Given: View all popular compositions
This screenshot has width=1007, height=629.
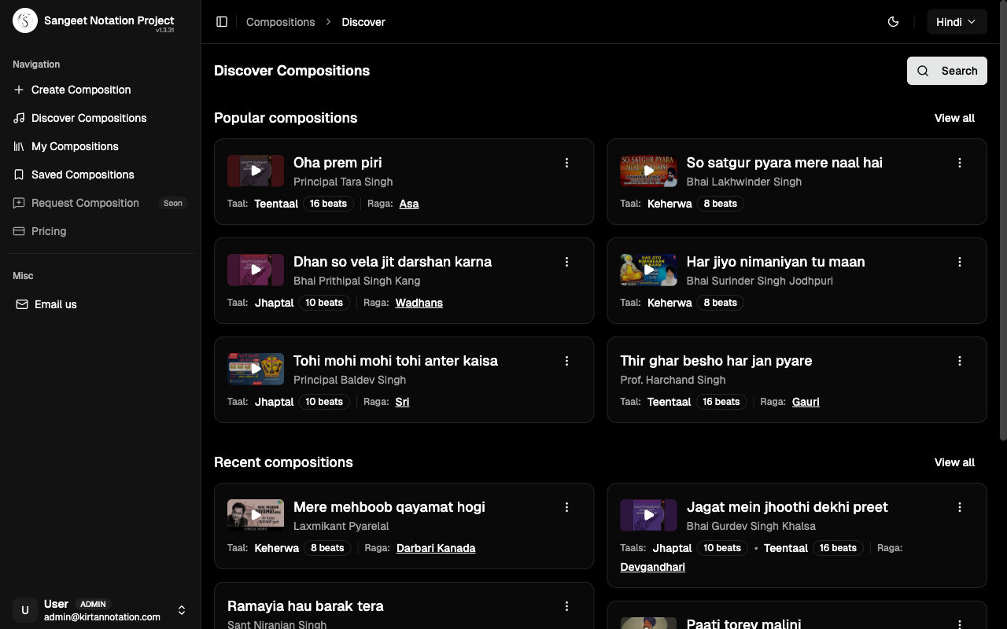Looking at the screenshot, I should point(954,118).
